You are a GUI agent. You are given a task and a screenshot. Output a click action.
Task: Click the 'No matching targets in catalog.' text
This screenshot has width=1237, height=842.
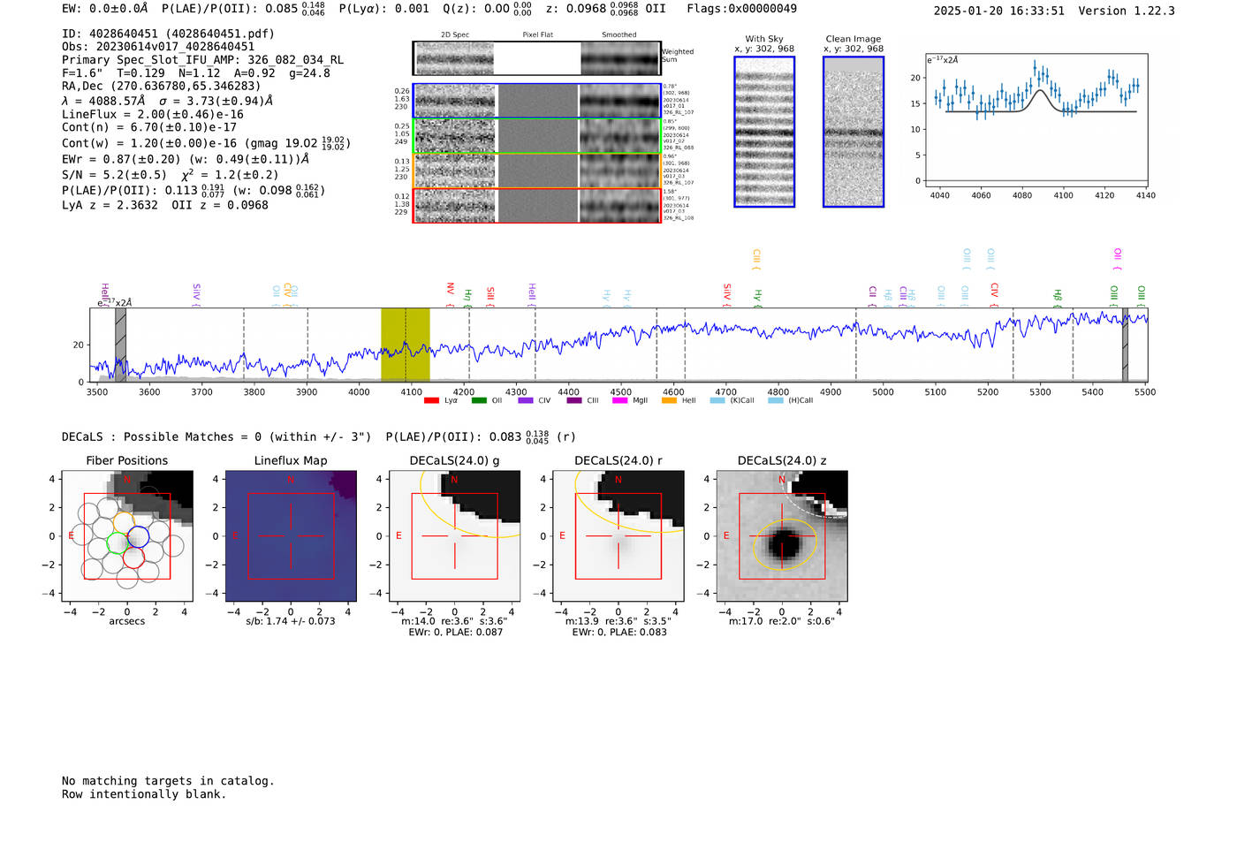pyautogui.click(x=168, y=781)
